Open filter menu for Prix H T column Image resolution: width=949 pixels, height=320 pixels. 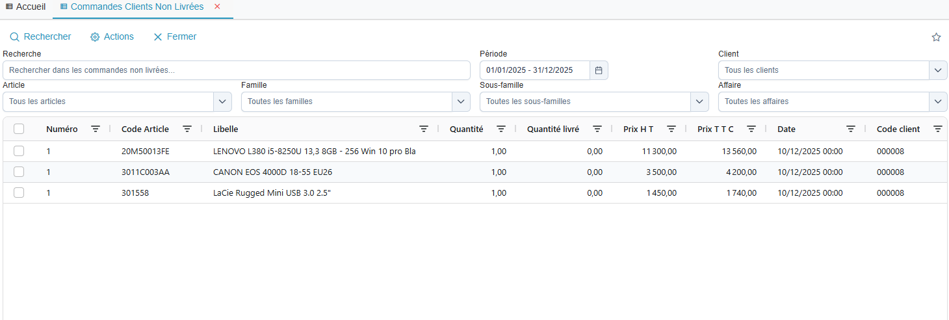(671, 129)
